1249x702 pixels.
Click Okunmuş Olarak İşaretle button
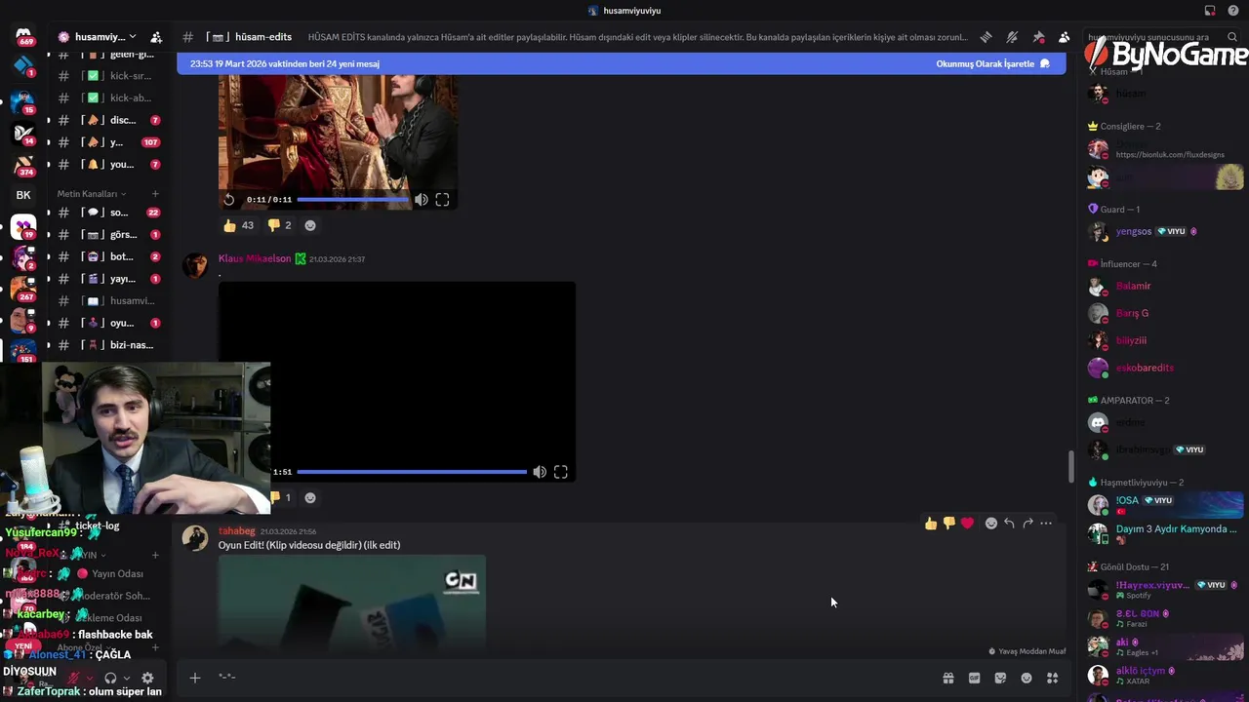click(992, 63)
